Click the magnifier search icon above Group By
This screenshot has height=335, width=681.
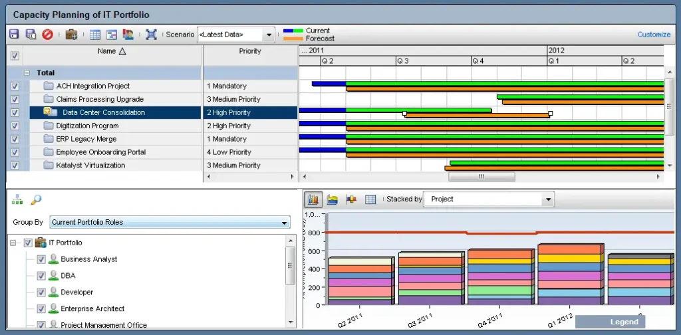pos(36,199)
